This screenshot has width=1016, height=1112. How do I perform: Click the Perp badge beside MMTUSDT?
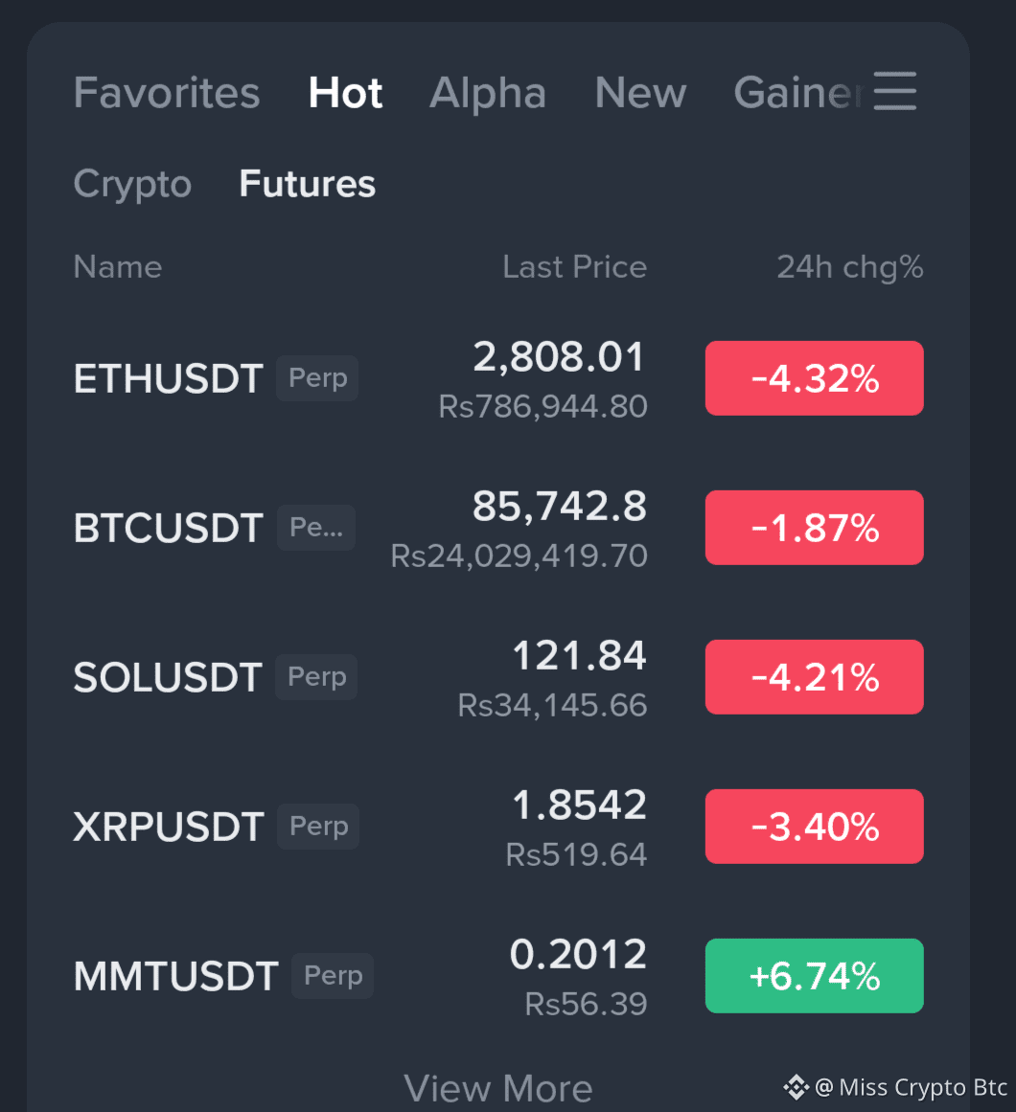click(x=332, y=976)
